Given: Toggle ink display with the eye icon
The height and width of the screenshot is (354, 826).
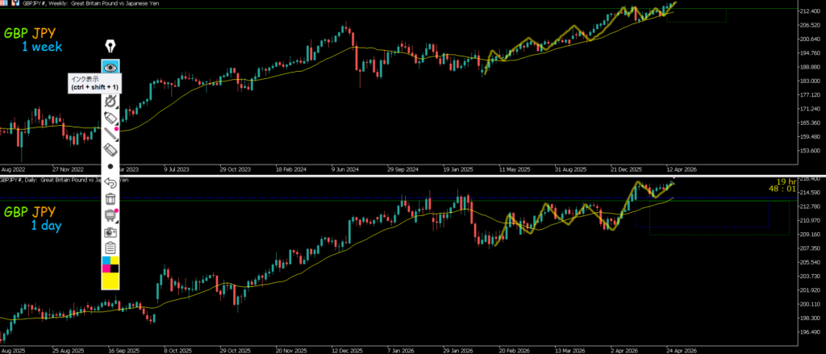Looking at the screenshot, I should click(x=111, y=67).
